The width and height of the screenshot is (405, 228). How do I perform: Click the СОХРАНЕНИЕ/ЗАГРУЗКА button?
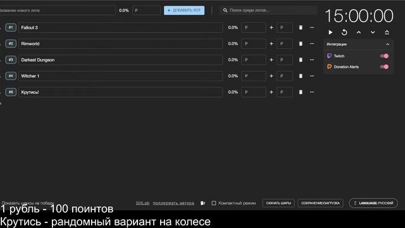coord(320,203)
